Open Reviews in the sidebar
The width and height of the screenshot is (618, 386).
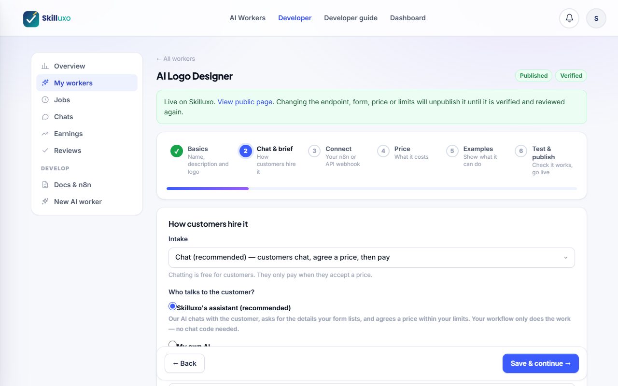[x=87, y=151]
